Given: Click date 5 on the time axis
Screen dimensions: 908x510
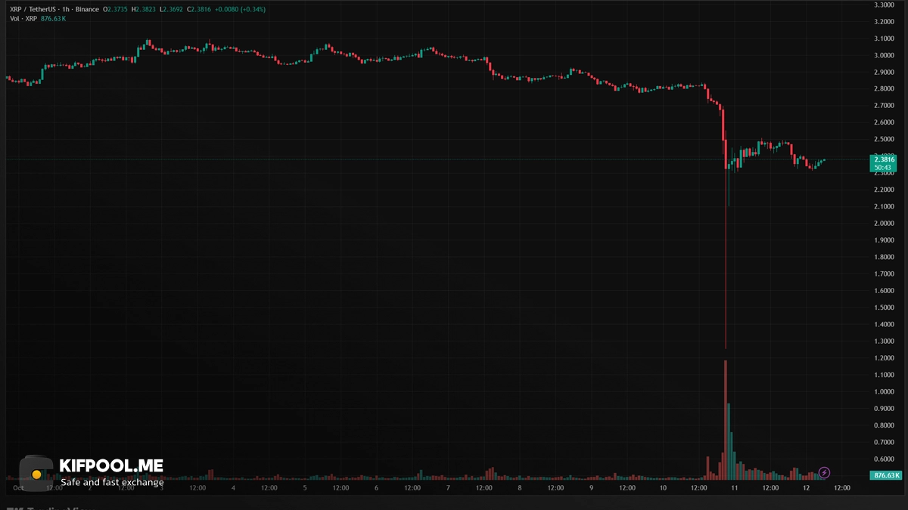Looking at the screenshot, I should click(305, 488).
